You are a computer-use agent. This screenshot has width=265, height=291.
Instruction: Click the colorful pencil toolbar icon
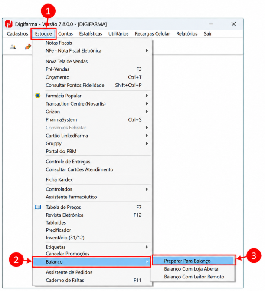[28, 46]
